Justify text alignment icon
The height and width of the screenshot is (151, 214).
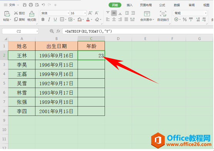coord(126,20)
